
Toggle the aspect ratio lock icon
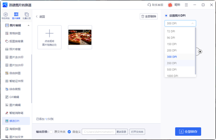(200, 51)
